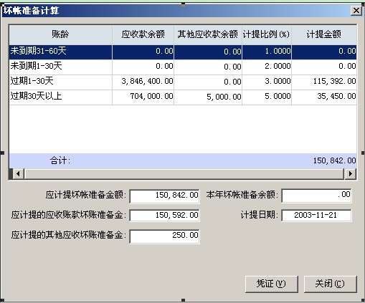Select the 未到期31-60天 row

[183, 52]
